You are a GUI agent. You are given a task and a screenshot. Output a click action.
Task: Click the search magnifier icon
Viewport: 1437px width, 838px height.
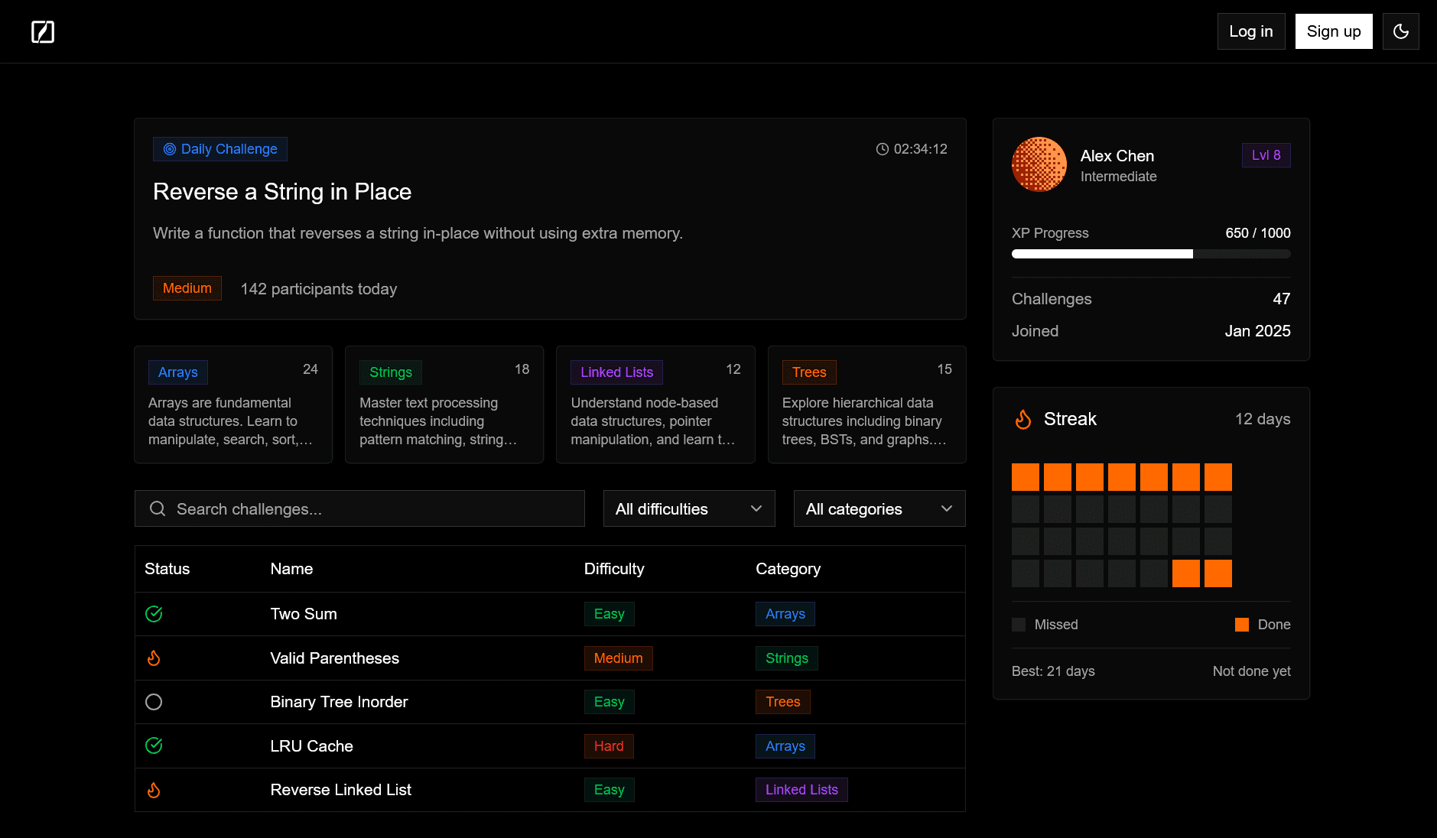click(158, 508)
